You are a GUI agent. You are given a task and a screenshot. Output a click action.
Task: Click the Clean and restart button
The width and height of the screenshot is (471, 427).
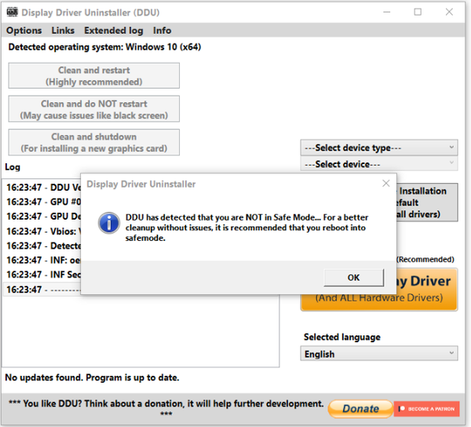pyautogui.click(x=94, y=76)
